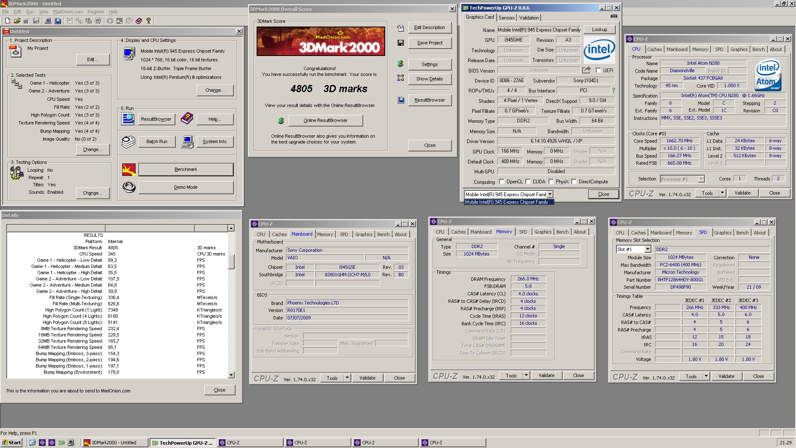Click the Benchmark button

pos(186,169)
